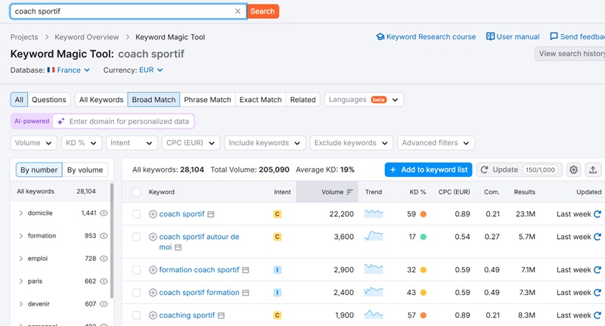Go to the Keyword Overview breadcrumb
The width and height of the screenshot is (605, 326).
(86, 37)
